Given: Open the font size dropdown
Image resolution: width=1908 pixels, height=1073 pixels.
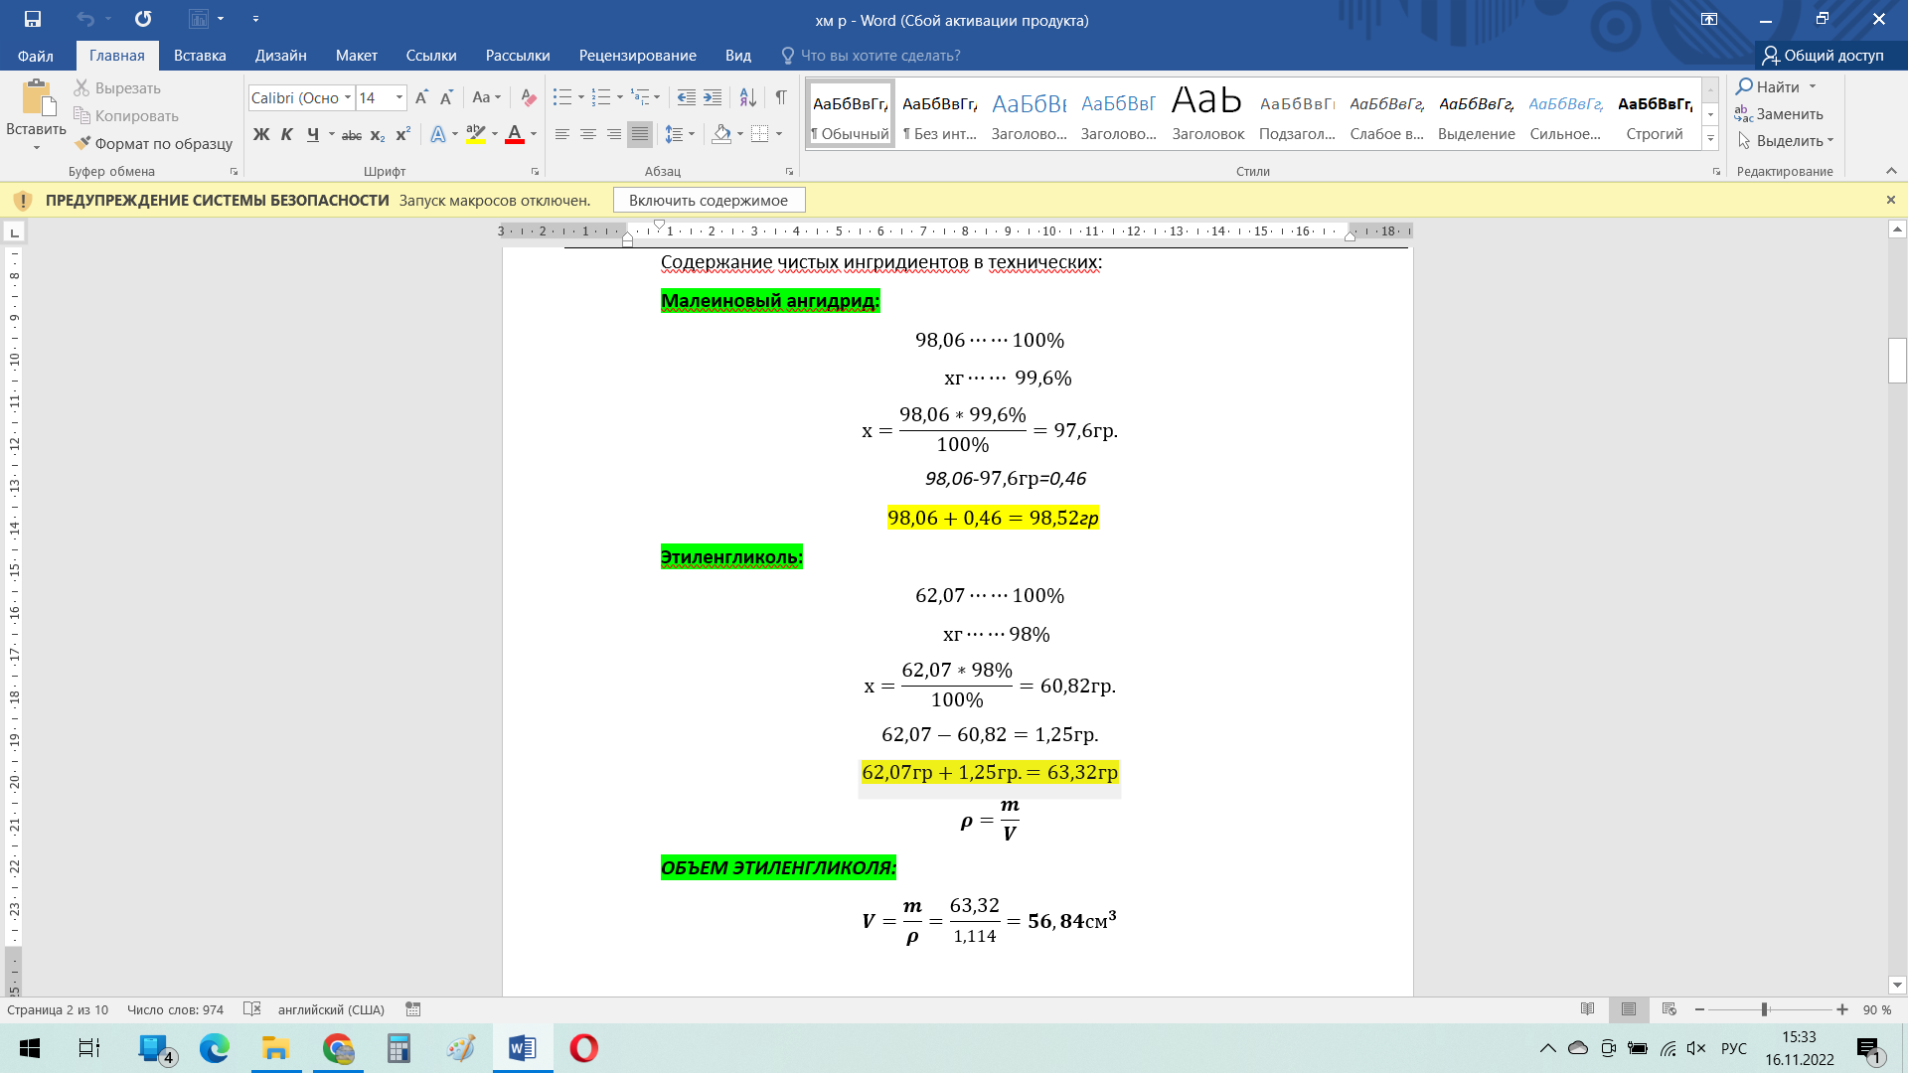Looking at the screenshot, I should click(399, 97).
